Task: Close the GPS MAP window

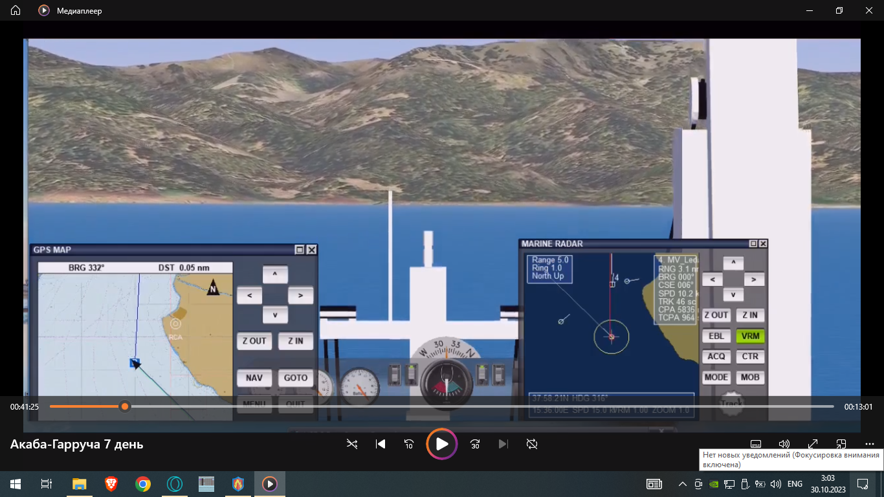Action: coord(311,250)
